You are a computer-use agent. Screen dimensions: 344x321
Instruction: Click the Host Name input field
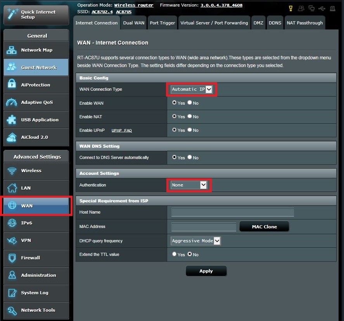pyautogui.click(x=232, y=212)
